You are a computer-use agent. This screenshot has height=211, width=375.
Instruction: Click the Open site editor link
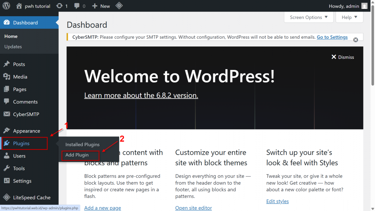pos(194,207)
